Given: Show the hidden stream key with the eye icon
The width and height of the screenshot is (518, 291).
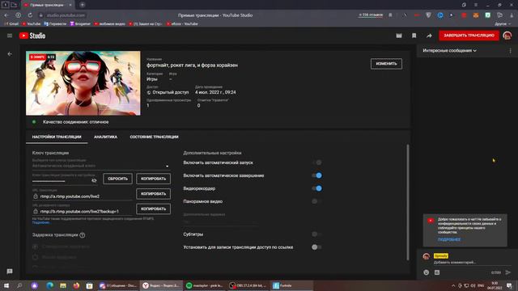Looking at the screenshot, I should click(x=94, y=180).
